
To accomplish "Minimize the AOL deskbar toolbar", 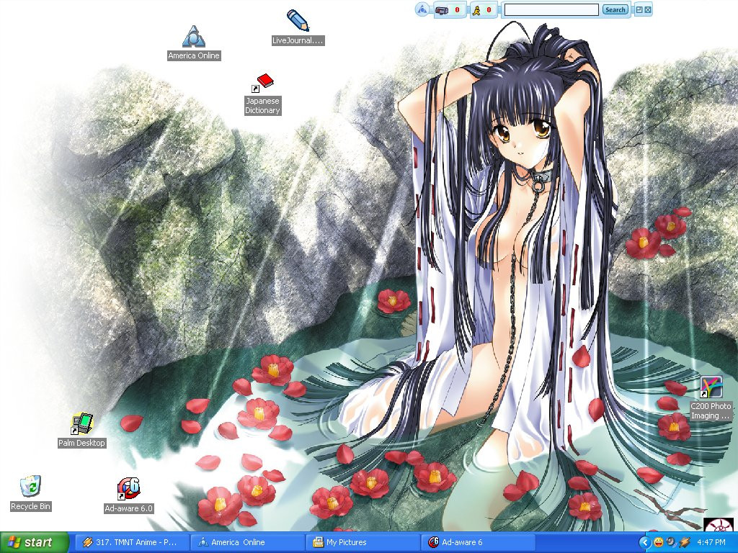I will 639,9.
